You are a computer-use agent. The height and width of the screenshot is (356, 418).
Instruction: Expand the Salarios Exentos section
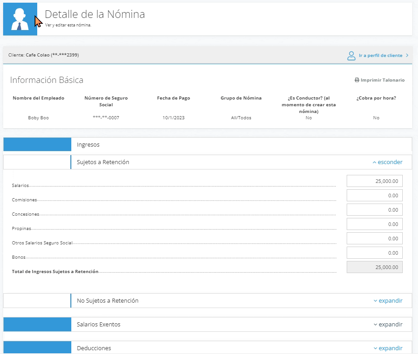pyautogui.click(x=388, y=324)
